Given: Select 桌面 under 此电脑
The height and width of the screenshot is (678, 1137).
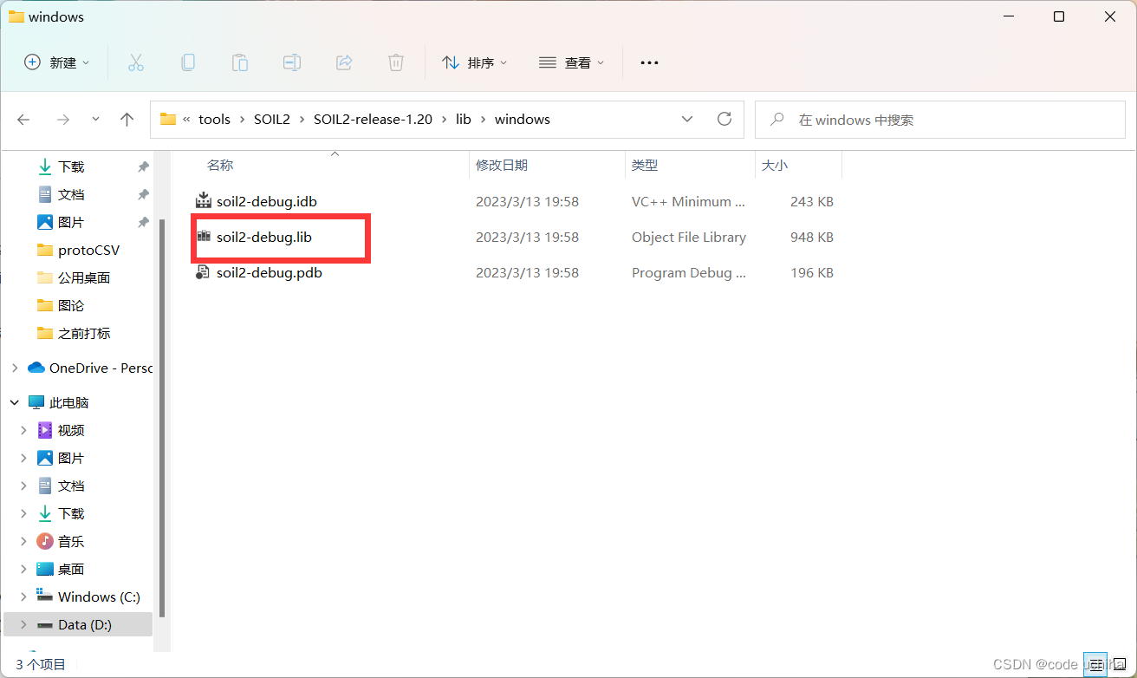Looking at the screenshot, I should pyautogui.click(x=71, y=569).
